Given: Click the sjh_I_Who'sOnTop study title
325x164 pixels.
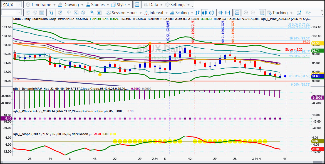Looking at the screenshot, I should click(x=70, y=111).
